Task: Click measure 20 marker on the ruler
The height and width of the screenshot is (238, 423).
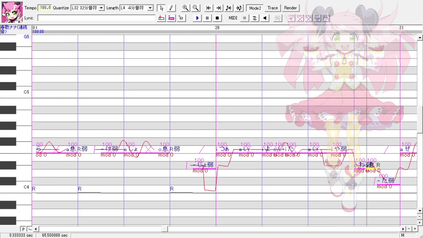Action: tap(217, 27)
